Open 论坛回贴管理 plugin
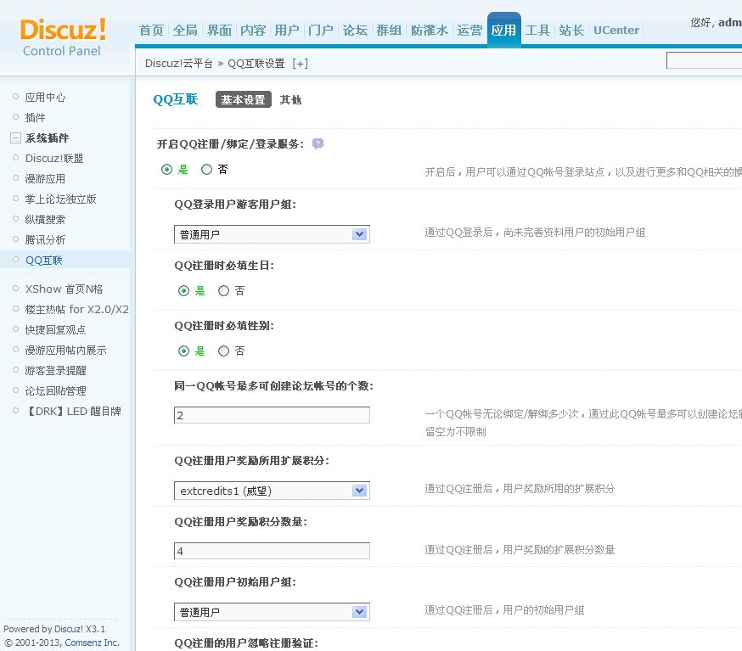 tap(55, 390)
